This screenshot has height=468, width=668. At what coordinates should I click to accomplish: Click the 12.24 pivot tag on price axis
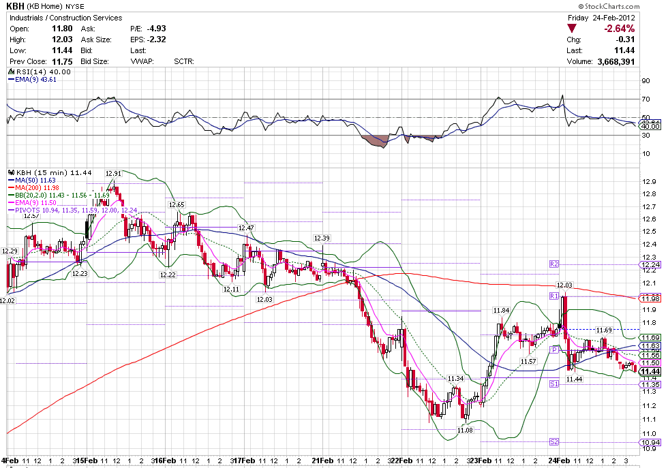(650, 264)
